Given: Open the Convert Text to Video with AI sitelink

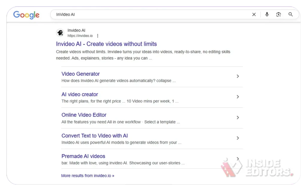Looking at the screenshot, I should [94, 136].
